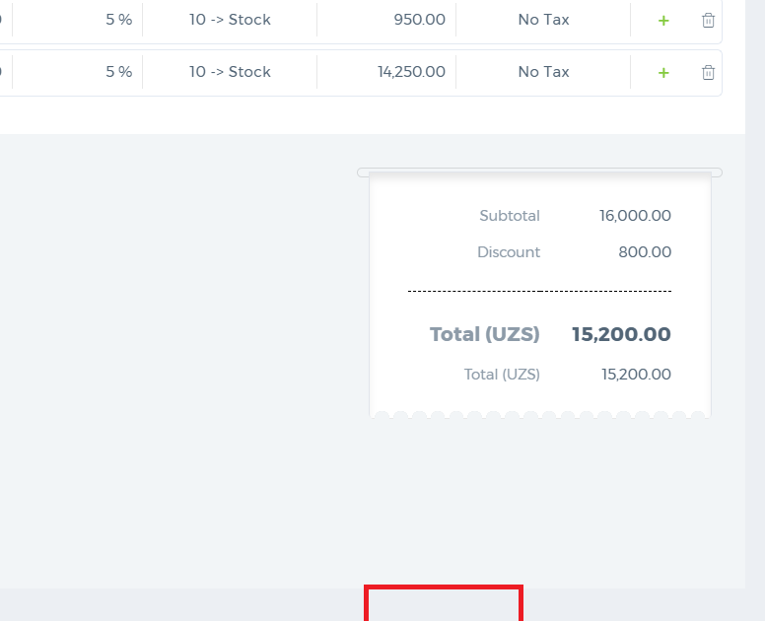The width and height of the screenshot is (765, 621).
Task: Click the bold 15,200.00 total amount
Action: pos(621,334)
